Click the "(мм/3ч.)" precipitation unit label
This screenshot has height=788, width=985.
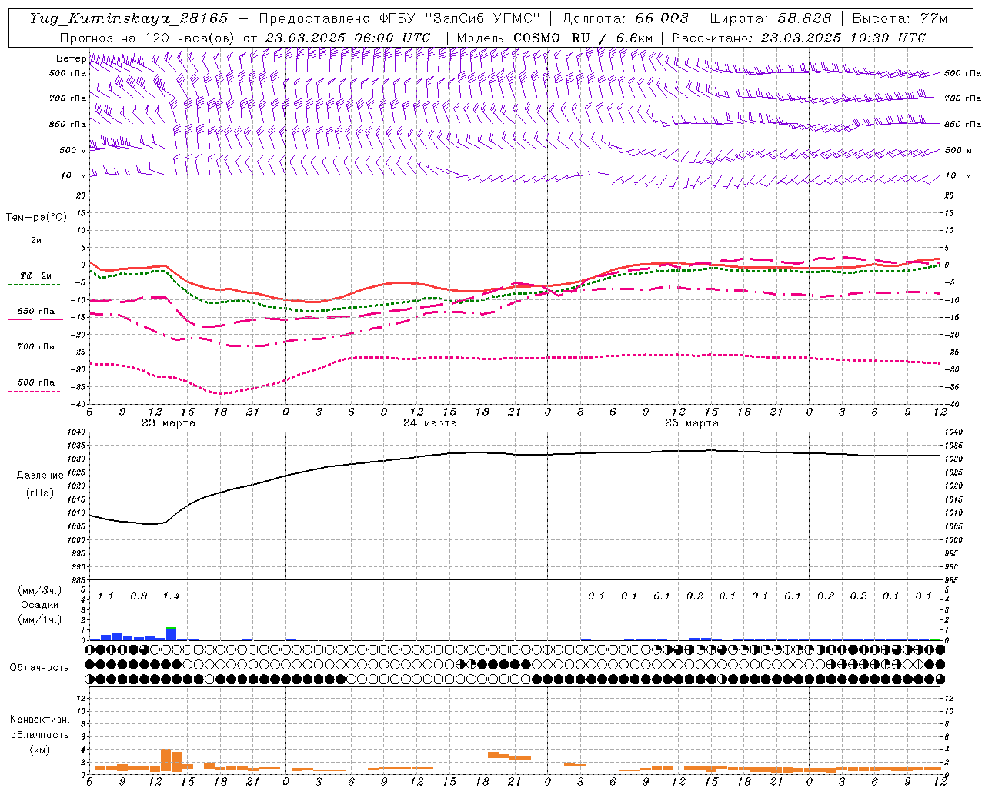coord(39,590)
